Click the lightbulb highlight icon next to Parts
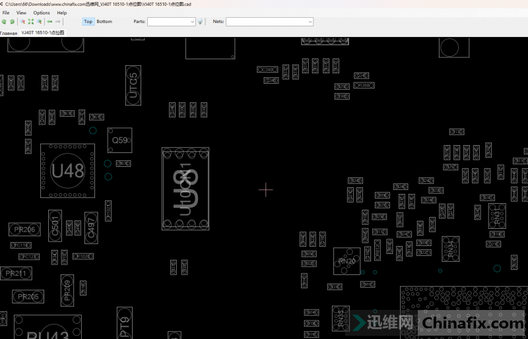This screenshot has width=528, height=339. point(200,22)
